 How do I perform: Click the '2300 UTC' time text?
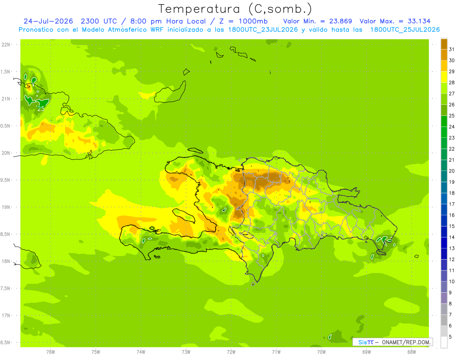click(x=99, y=21)
